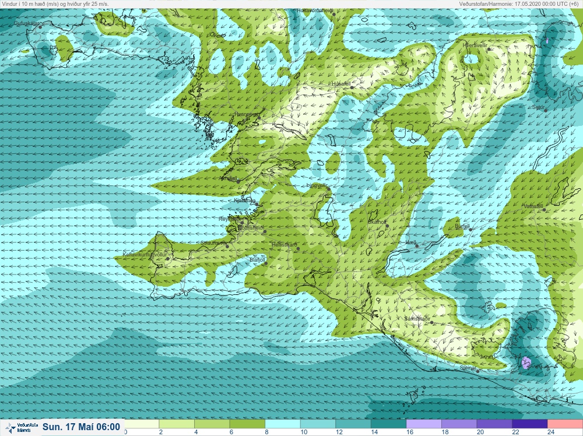Click the legend value '24'
This screenshot has width=583, height=436.
(x=551, y=432)
